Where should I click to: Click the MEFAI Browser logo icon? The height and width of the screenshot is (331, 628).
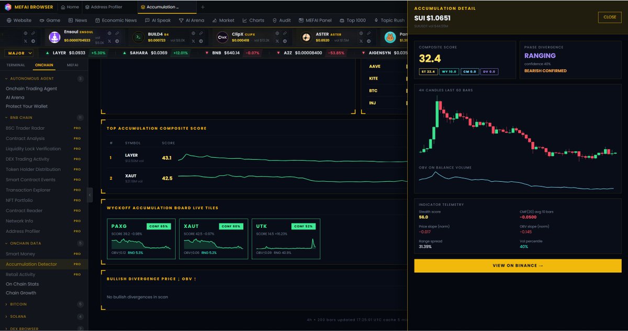8,7
